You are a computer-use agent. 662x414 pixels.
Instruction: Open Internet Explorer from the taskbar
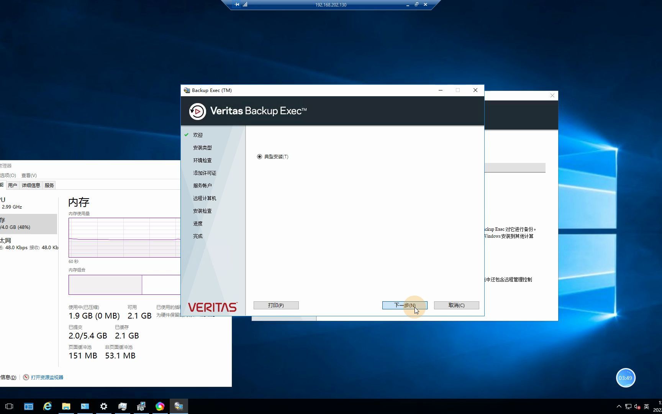(47, 406)
